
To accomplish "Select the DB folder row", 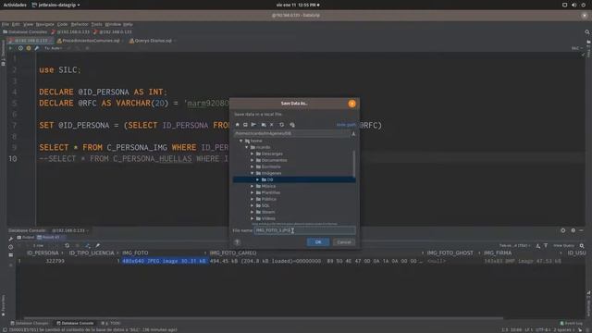I will (x=294, y=179).
